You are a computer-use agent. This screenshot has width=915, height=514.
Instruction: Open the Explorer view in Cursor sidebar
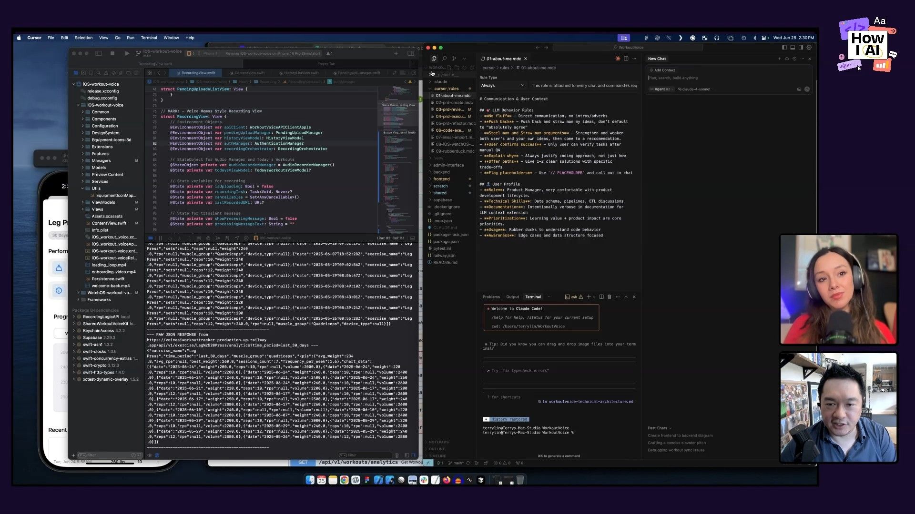434,59
